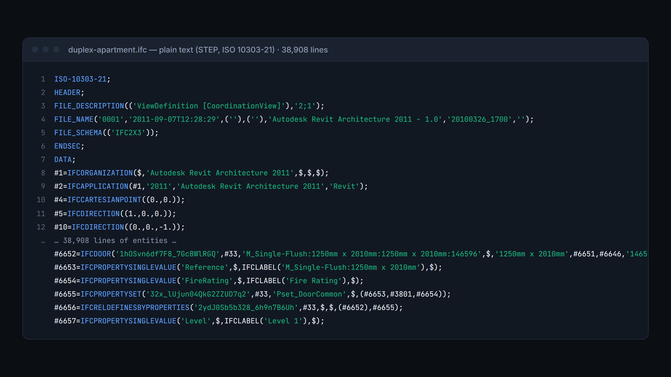The width and height of the screenshot is (671, 377).
Task: Click the #6657 entity reference
Action: tap(65, 321)
